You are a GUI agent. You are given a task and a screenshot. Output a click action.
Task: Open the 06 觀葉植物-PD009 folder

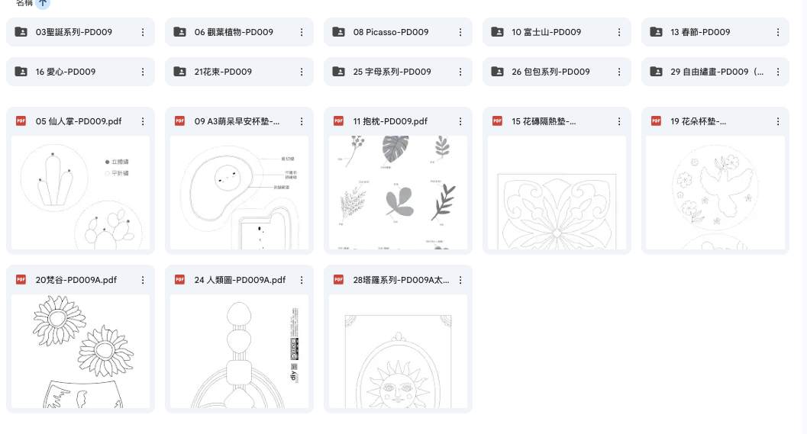[x=234, y=32]
